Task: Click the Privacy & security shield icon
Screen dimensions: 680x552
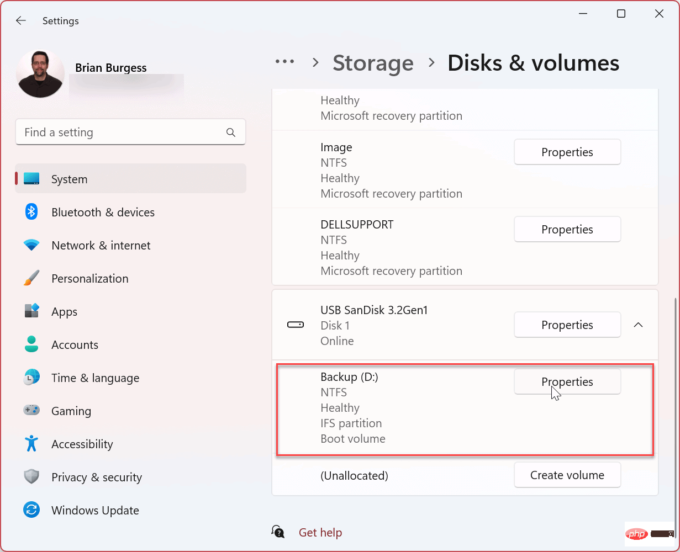Action: pyautogui.click(x=31, y=477)
